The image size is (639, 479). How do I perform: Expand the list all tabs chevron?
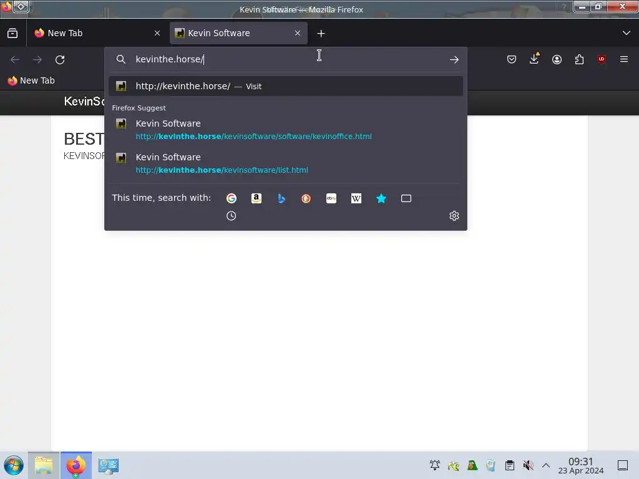(x=627, y=33)
